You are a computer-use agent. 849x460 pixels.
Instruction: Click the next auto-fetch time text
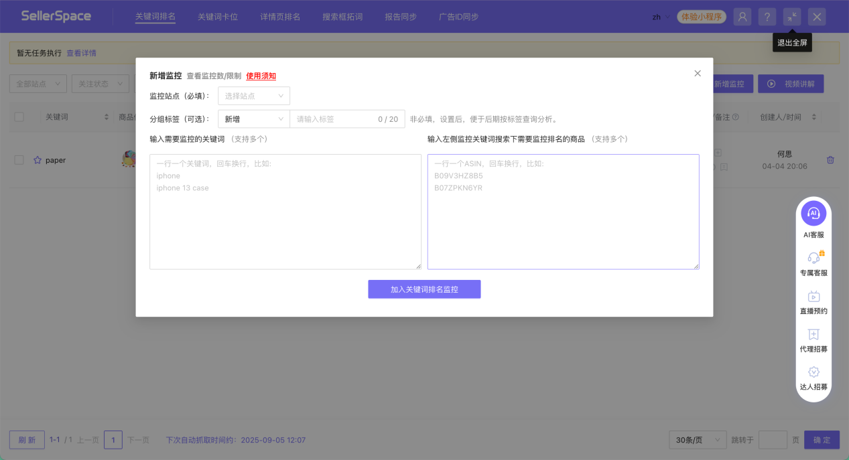[x=236, y=440]
